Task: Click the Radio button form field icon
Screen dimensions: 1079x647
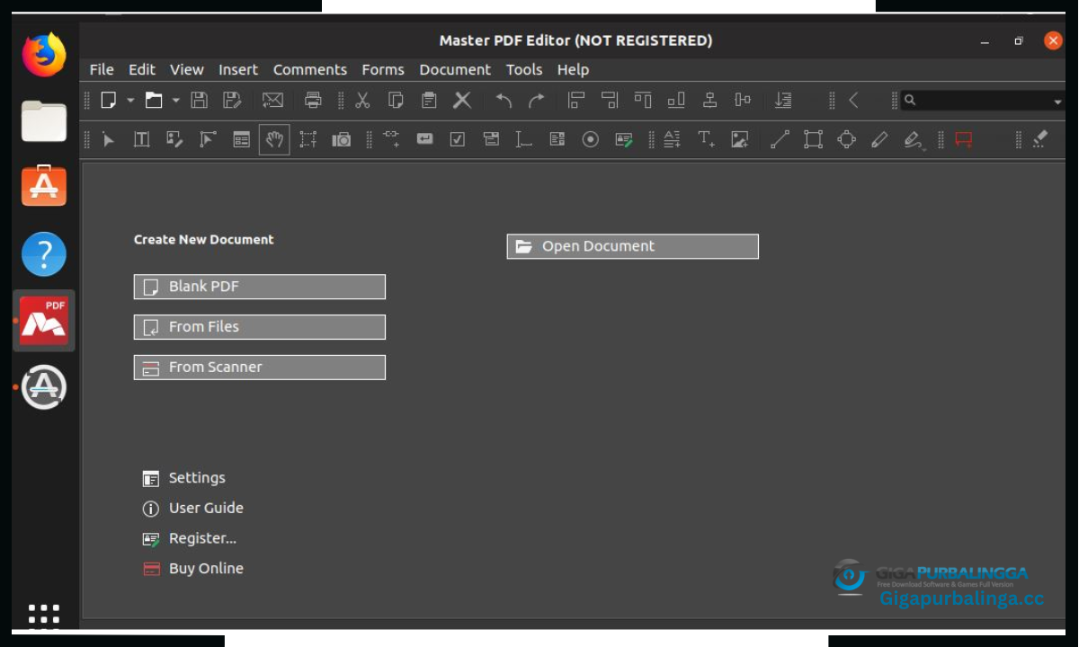Action: pyautogui.click(x=590, y=139)
